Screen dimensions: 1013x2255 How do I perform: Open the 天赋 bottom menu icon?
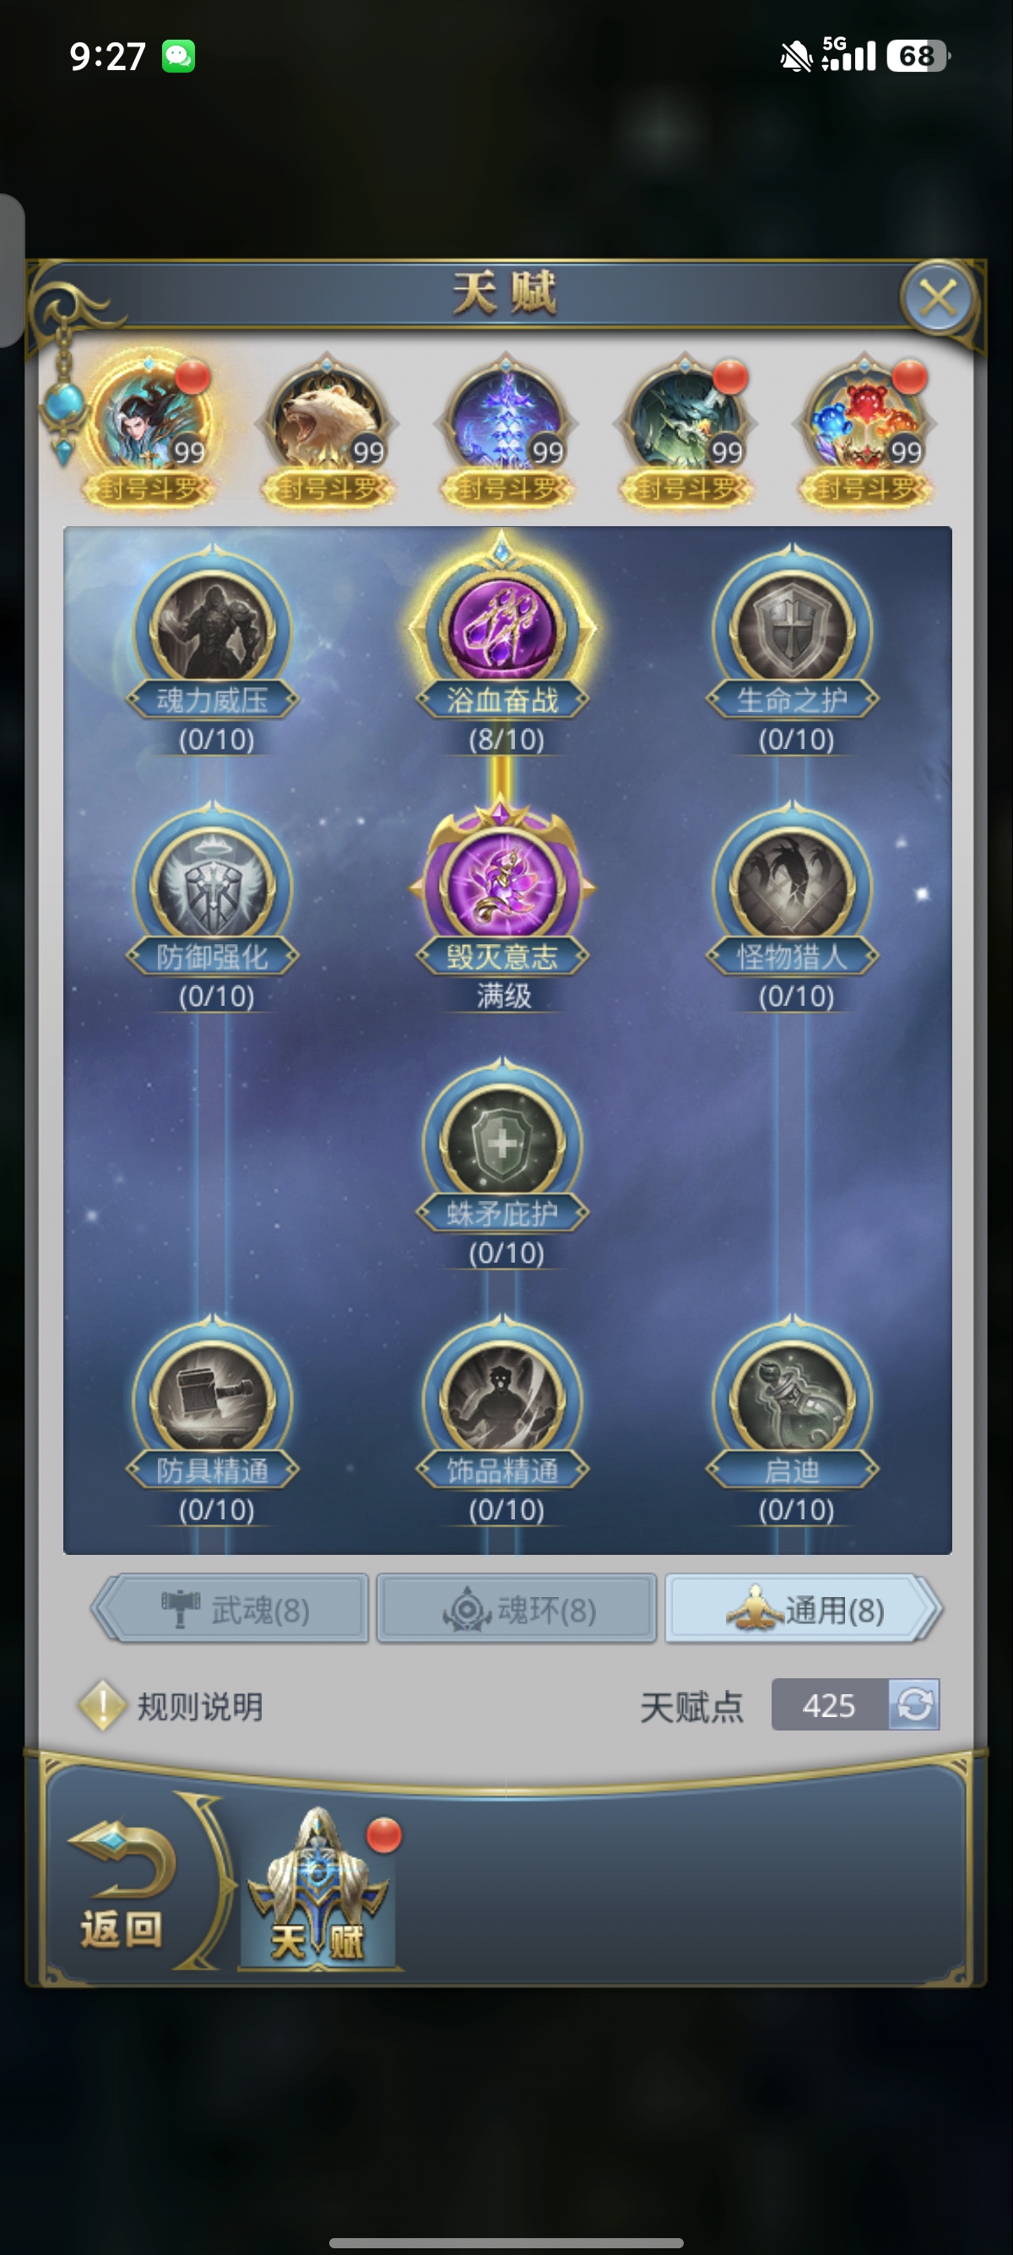318,1889
